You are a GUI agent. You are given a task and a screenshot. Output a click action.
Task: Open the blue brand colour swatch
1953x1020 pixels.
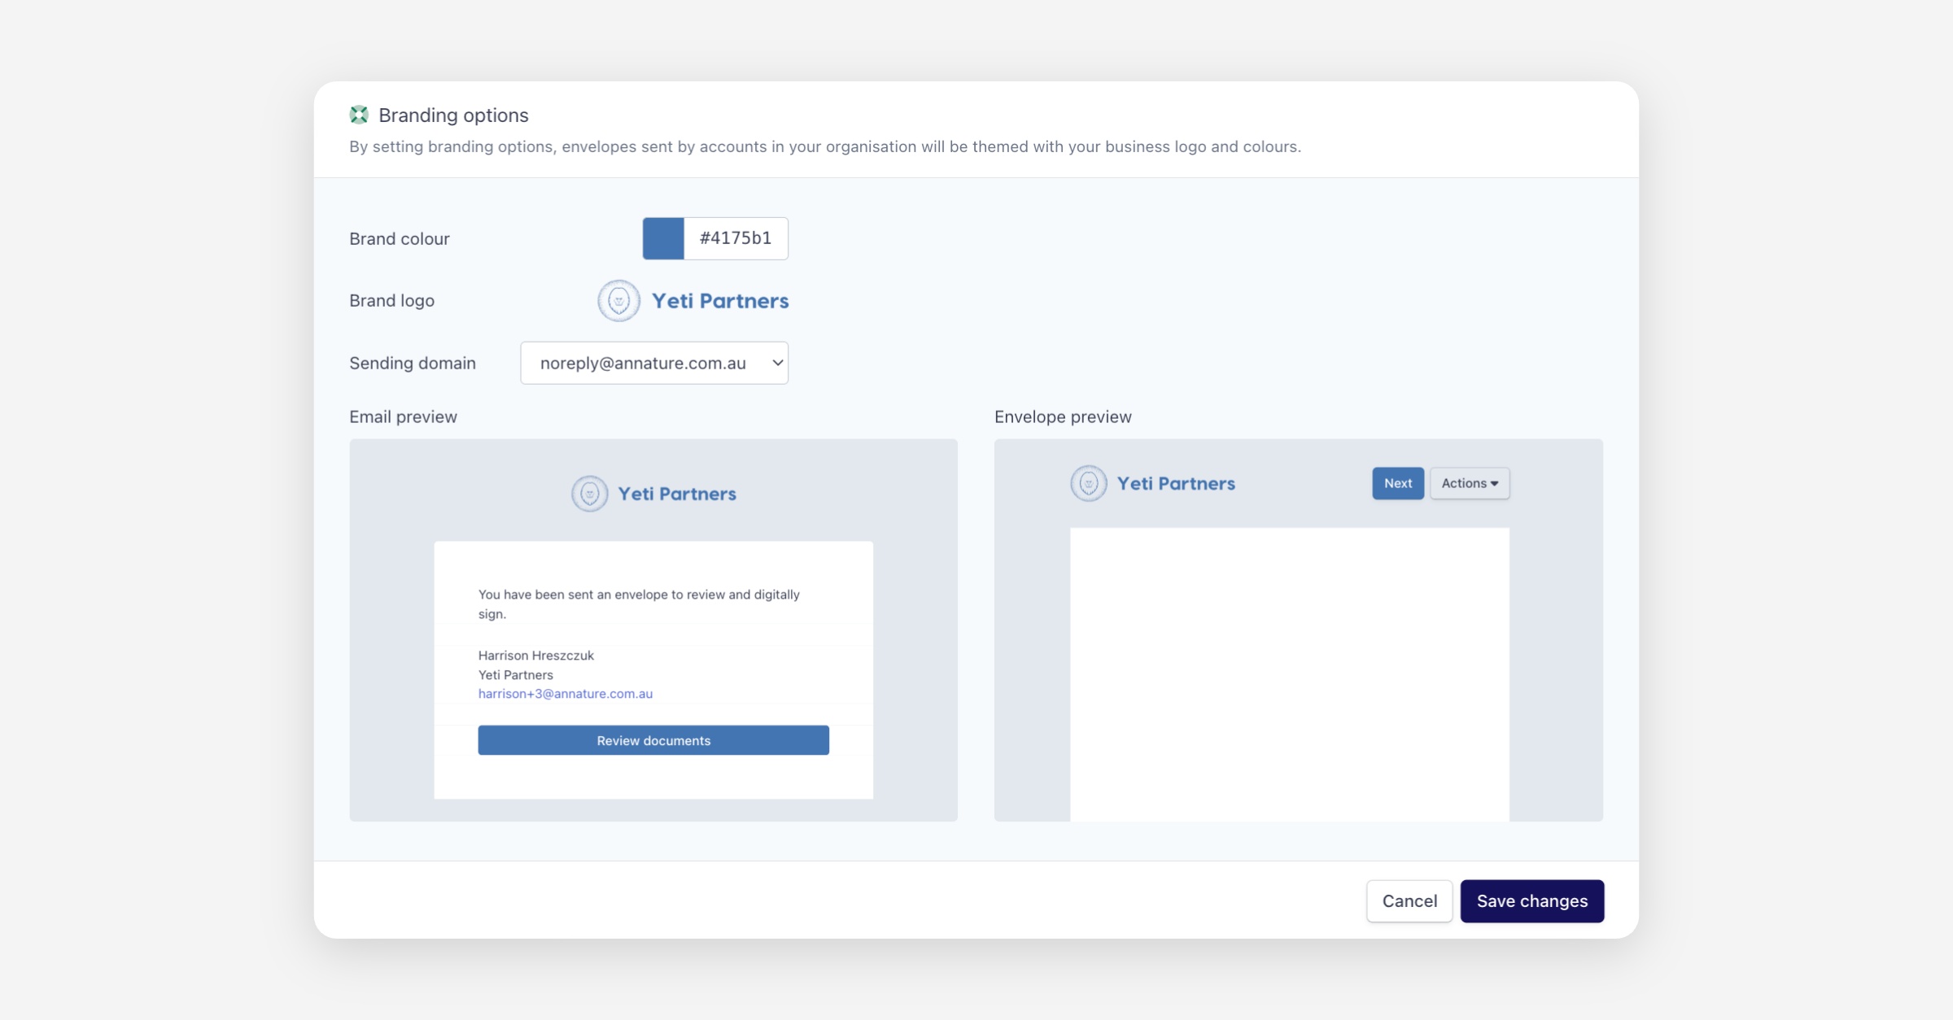663,238
